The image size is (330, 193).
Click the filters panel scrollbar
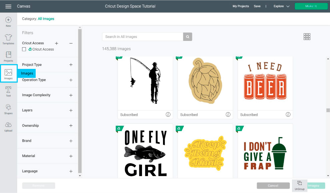[80, 101]
